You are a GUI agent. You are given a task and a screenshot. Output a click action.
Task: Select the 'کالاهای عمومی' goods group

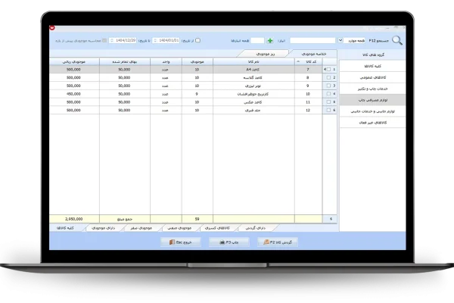pyautogui.click(x=372, y=77)
